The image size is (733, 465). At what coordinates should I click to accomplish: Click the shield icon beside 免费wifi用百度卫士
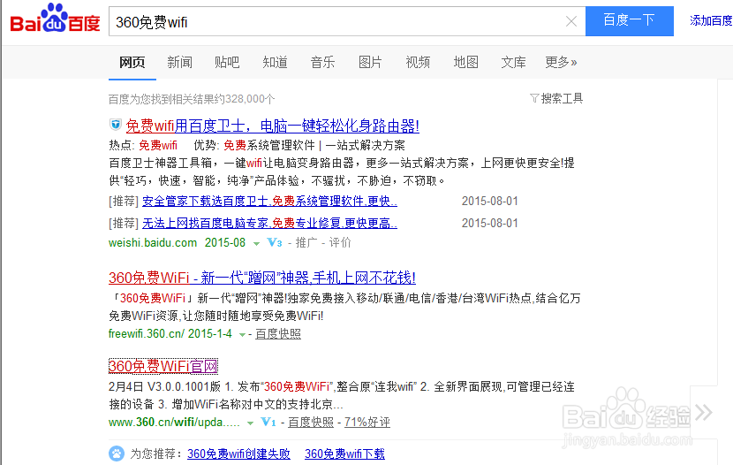point(116,125)
